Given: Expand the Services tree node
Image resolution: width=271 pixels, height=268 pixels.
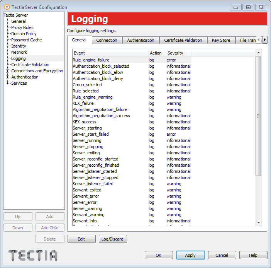Looking at the screenshot, I should pyautogui.click(x=7, y=83).
